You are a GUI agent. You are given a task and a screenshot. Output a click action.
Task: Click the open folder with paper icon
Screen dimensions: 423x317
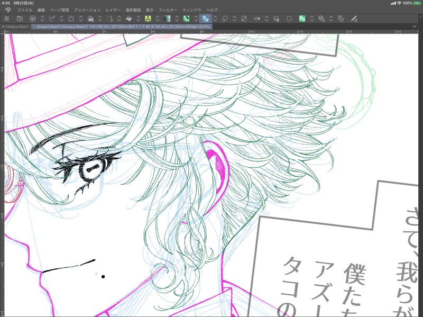tap(90, 19)
